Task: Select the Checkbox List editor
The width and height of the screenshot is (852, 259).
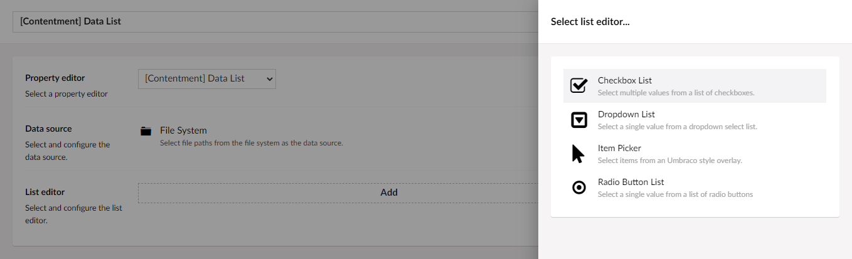Action: point(695,86)
